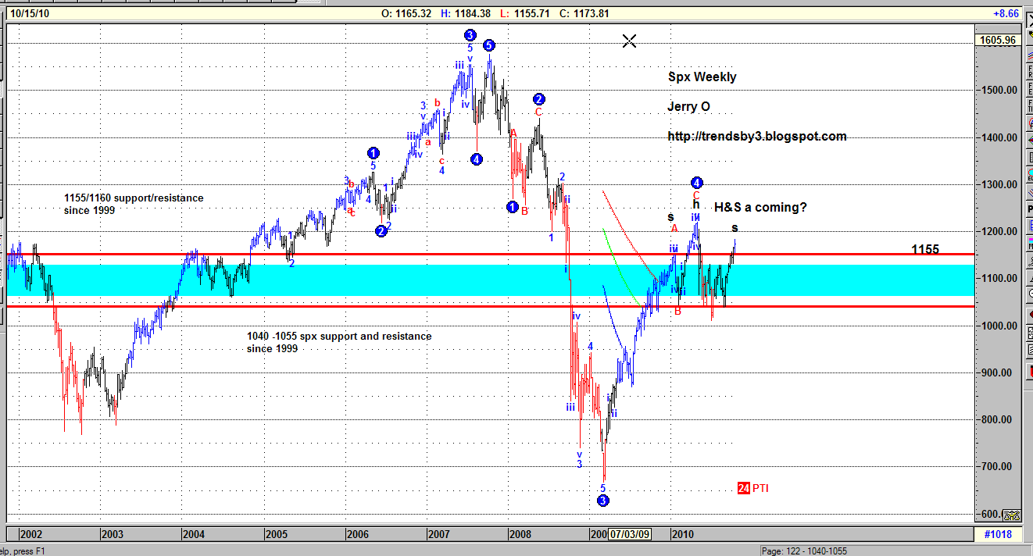
Task: Click the 1300.00 price axis label
Action: pyautogui.click(x=999, y=184)
